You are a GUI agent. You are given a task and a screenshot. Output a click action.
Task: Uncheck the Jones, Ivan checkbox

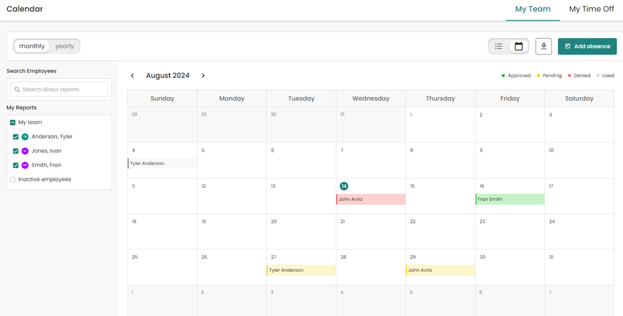(16, 151)
